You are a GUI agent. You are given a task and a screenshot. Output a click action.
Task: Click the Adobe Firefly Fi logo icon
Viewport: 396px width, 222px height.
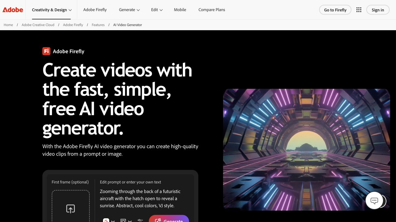tap(46, 51)
